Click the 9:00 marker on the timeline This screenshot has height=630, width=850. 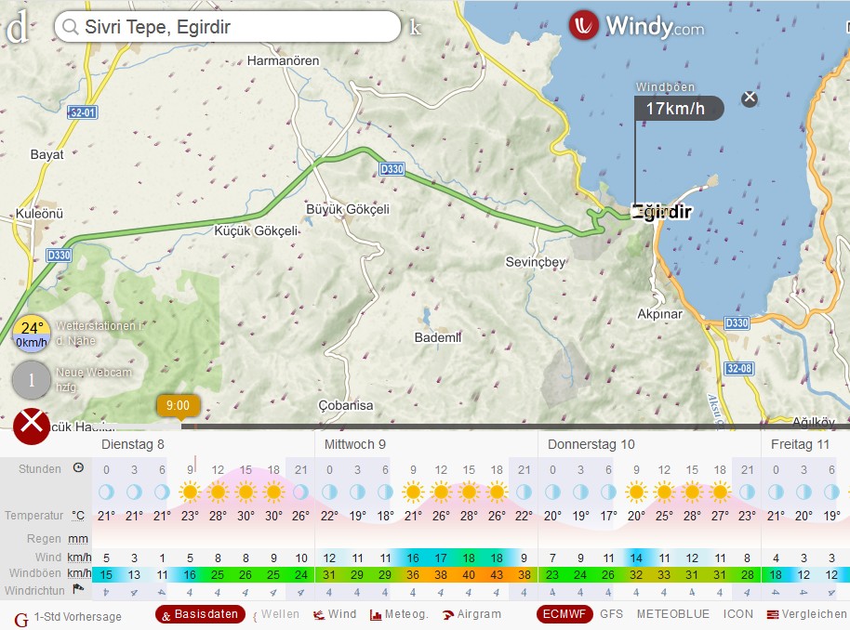[179, 405]
